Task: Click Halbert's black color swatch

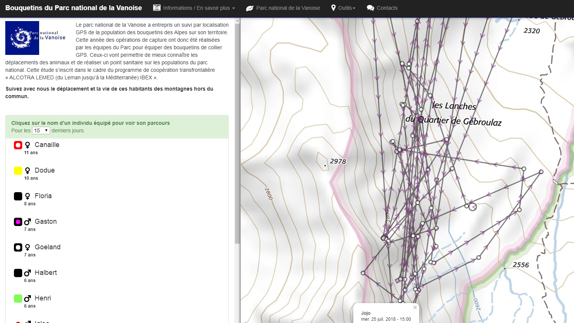Action: pyautogui.click(x=18, y=273)
